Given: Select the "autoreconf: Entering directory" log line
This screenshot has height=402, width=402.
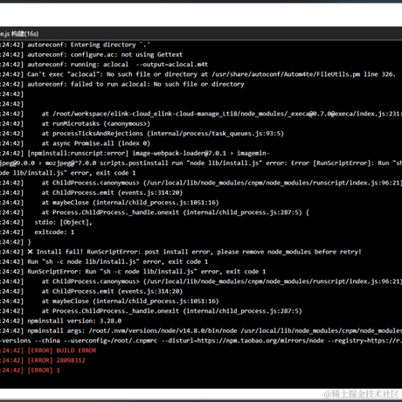Looking at the screenshot, I should [75, 45].
